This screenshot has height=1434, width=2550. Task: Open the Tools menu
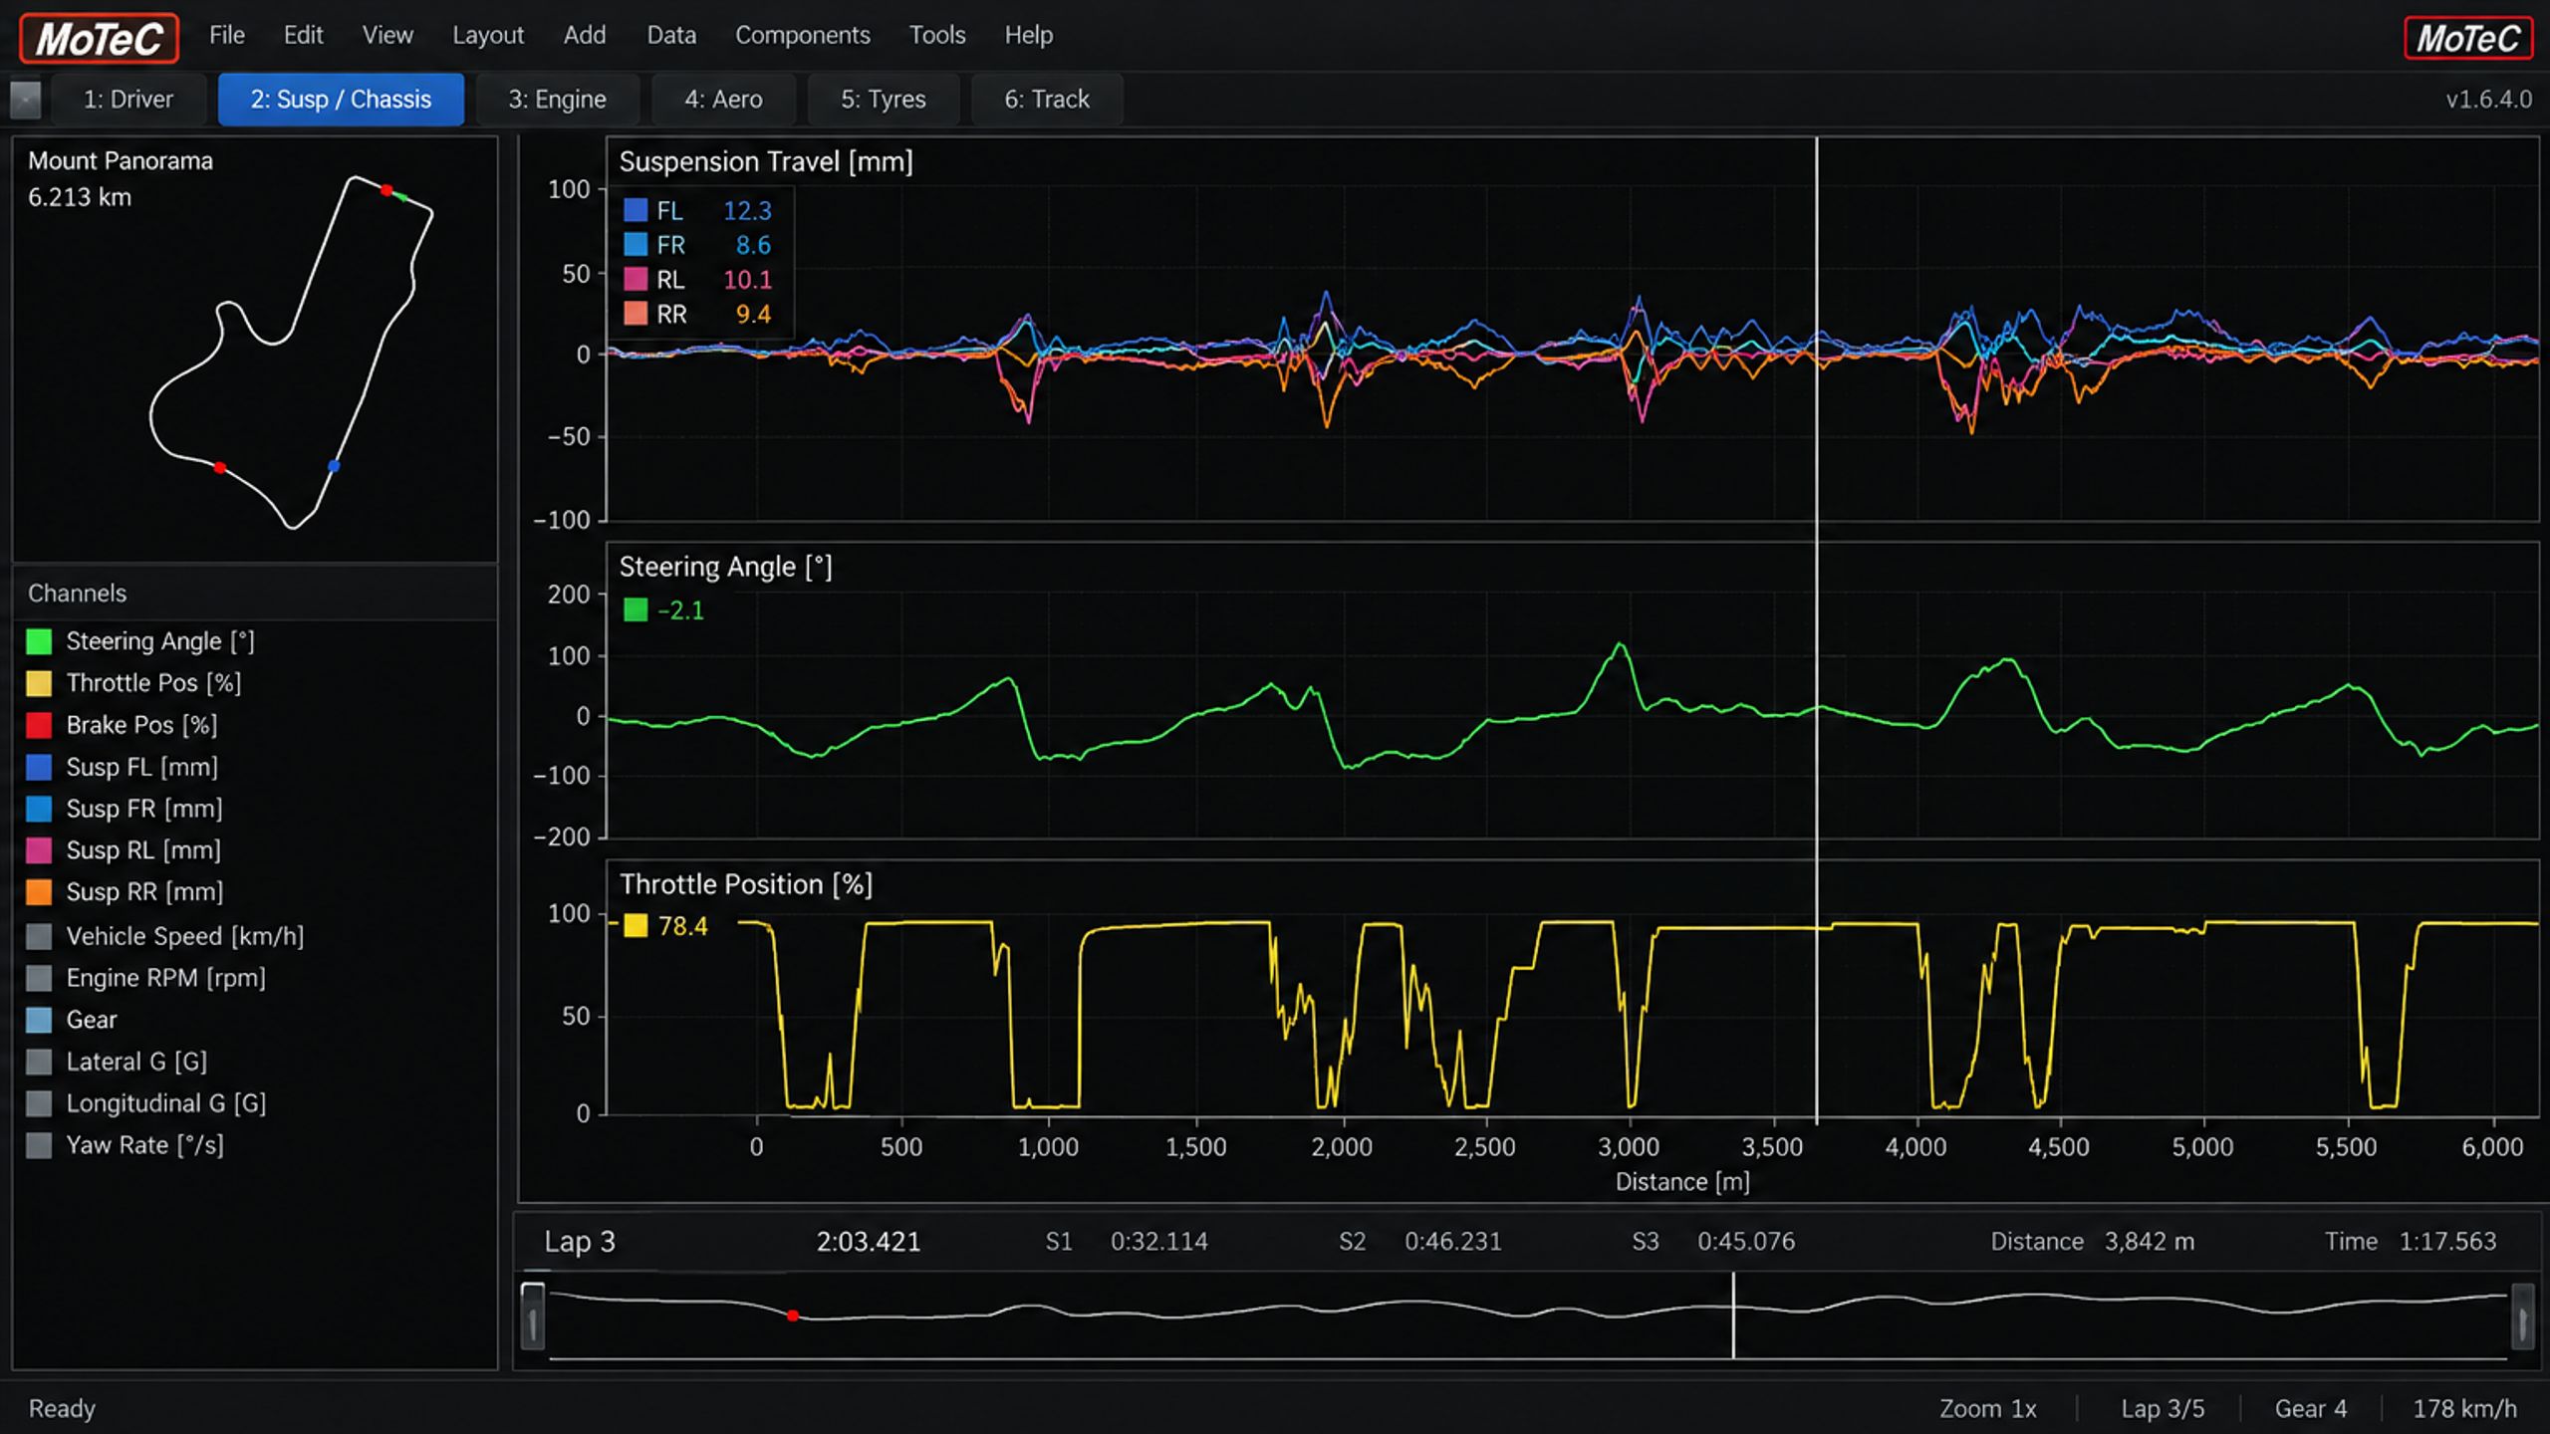coord(936,35)
